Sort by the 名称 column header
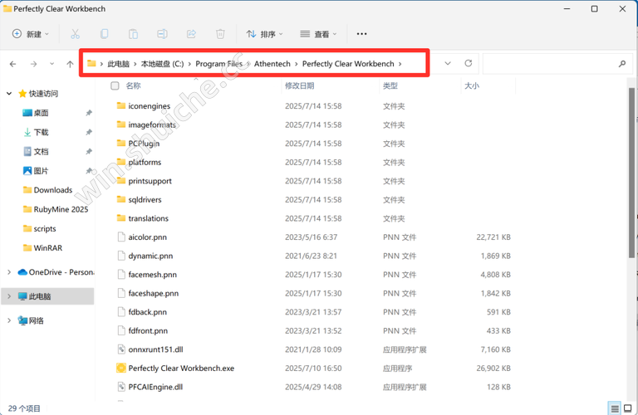Viewport: 638px width, 415px height. point(133,85)
